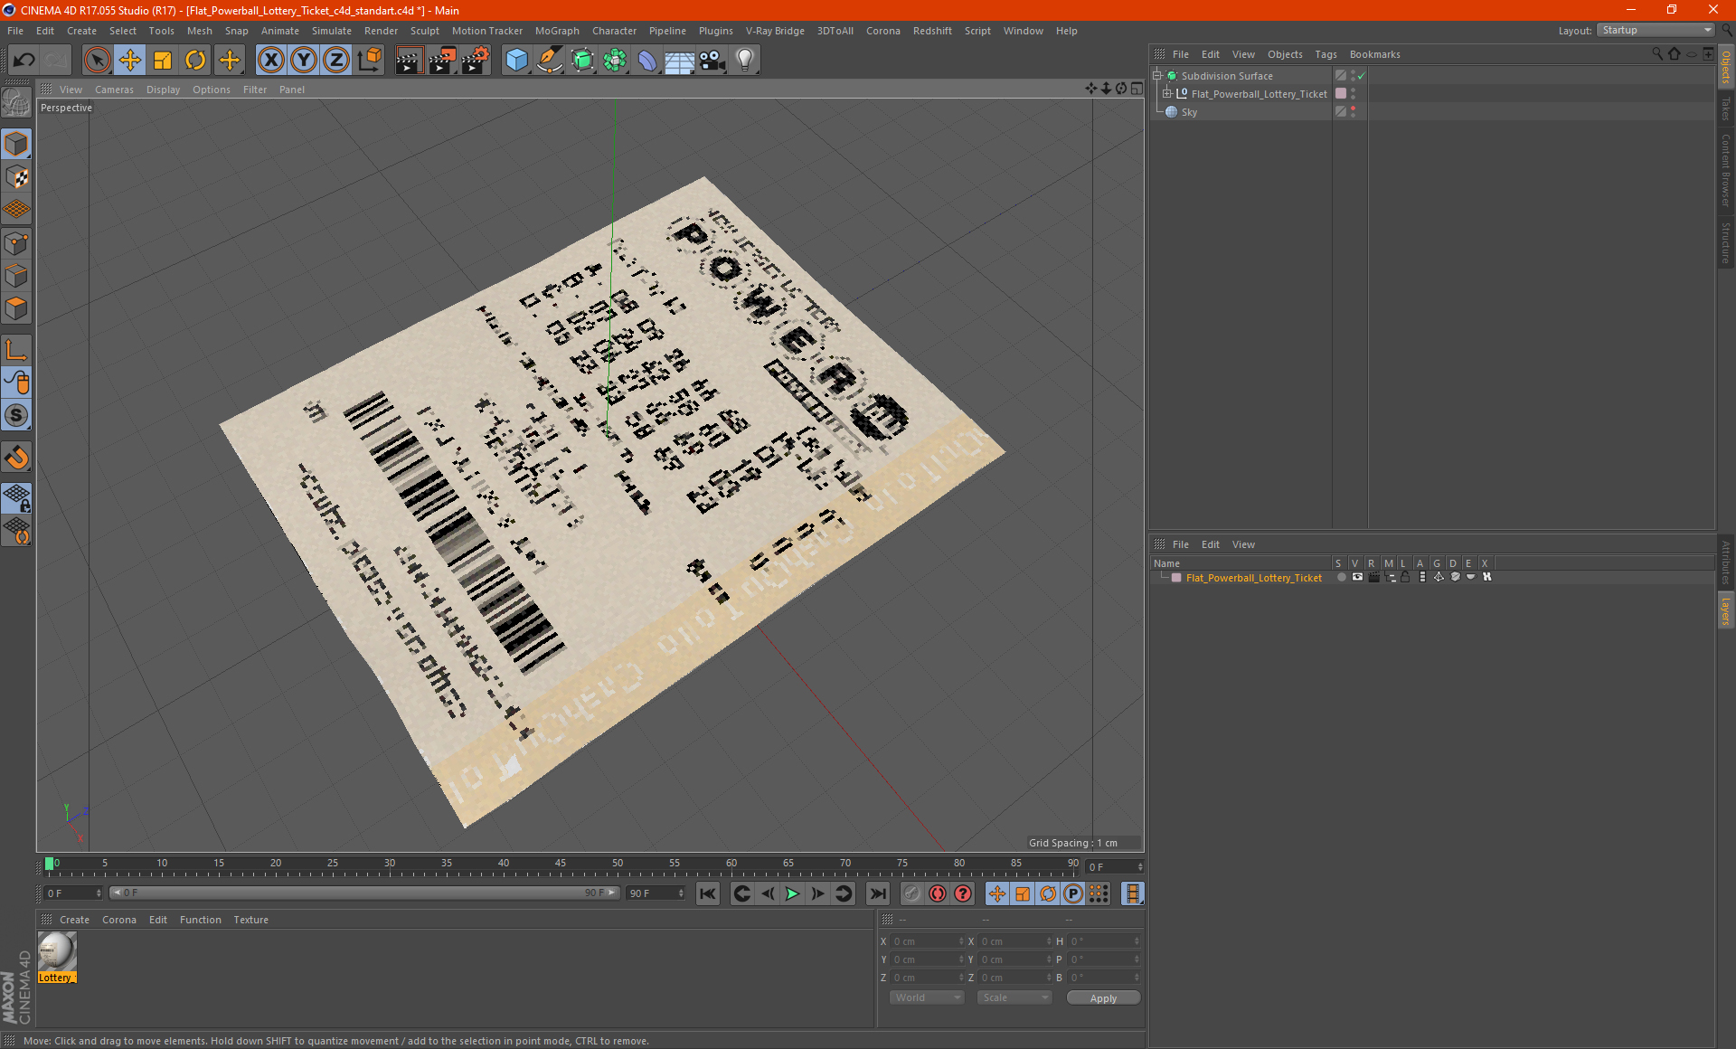Open the Deformer objects icon
The image size is (1736, 1049).
[x=648, y=61]
